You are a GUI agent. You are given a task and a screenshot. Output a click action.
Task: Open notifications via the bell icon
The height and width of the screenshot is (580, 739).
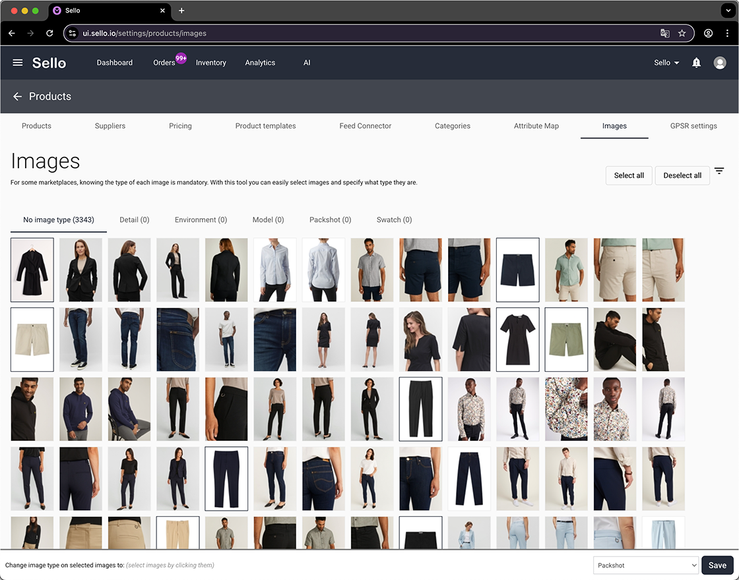pyautogui.click(x=696, y=63)
